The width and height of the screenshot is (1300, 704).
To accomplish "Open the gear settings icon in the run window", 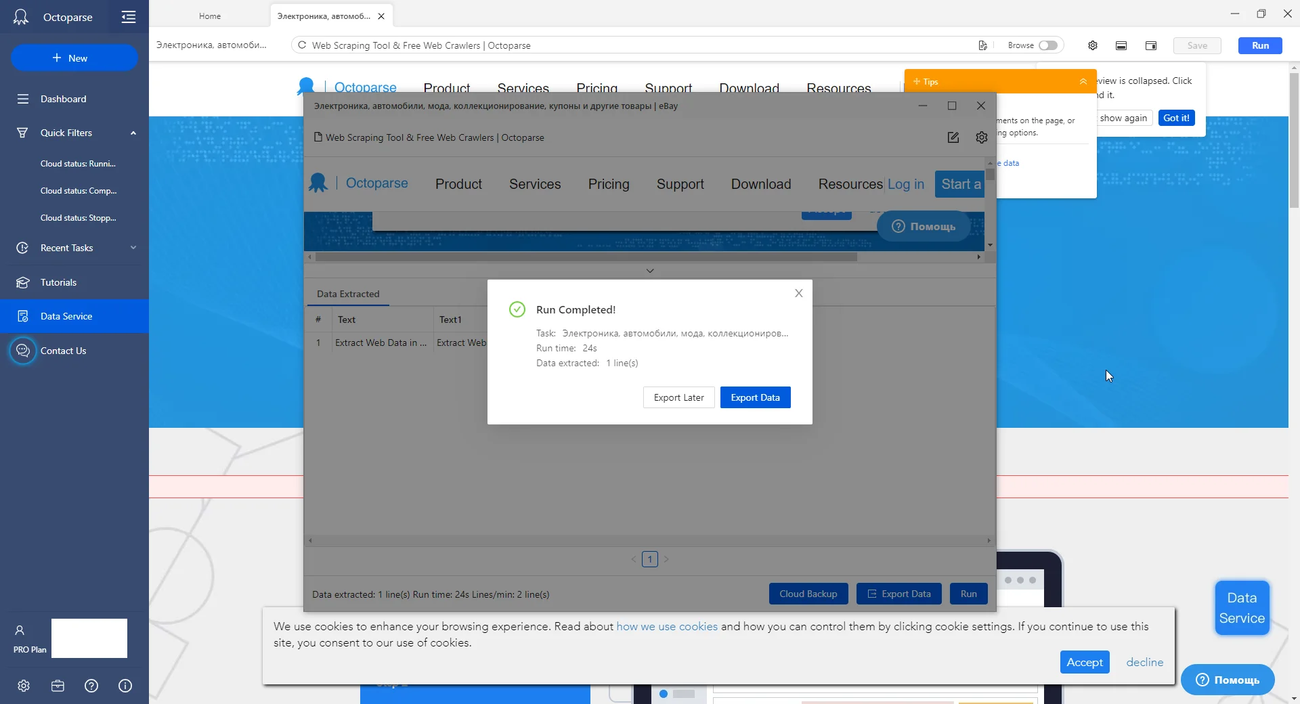I will [x=982, y=137].
